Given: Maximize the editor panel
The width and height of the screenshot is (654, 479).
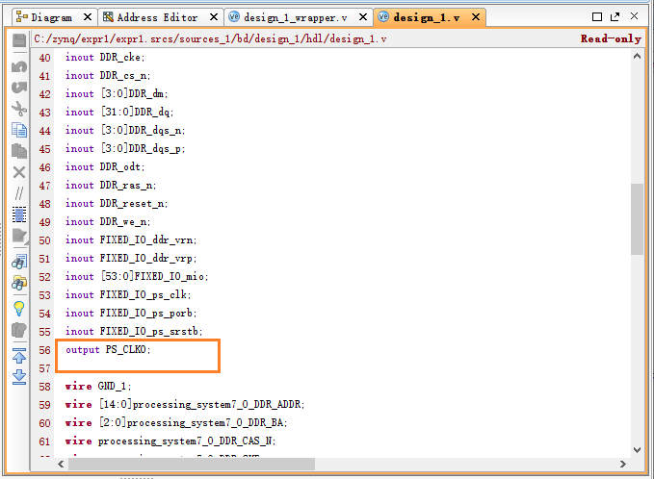Looking at the screenshot, I should point(613,16).
